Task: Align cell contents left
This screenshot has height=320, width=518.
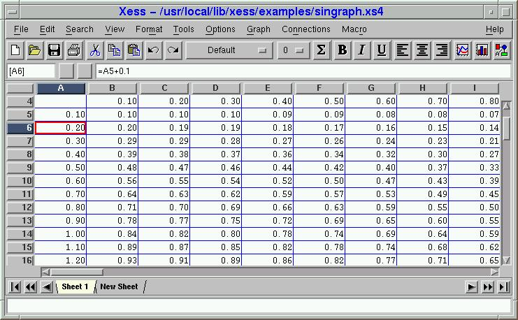Action: point(403,50)
